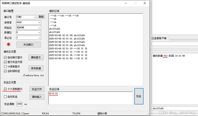Expand the 数据位 data bits dropdown
Image resolution: width=198 pixels, height=116 pixels.
tap(28, 32)
